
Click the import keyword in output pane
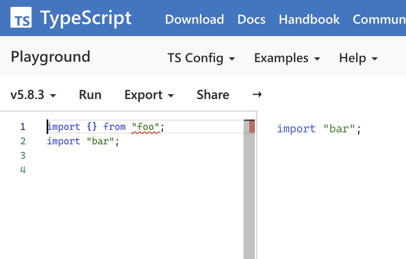click(296, 129)
